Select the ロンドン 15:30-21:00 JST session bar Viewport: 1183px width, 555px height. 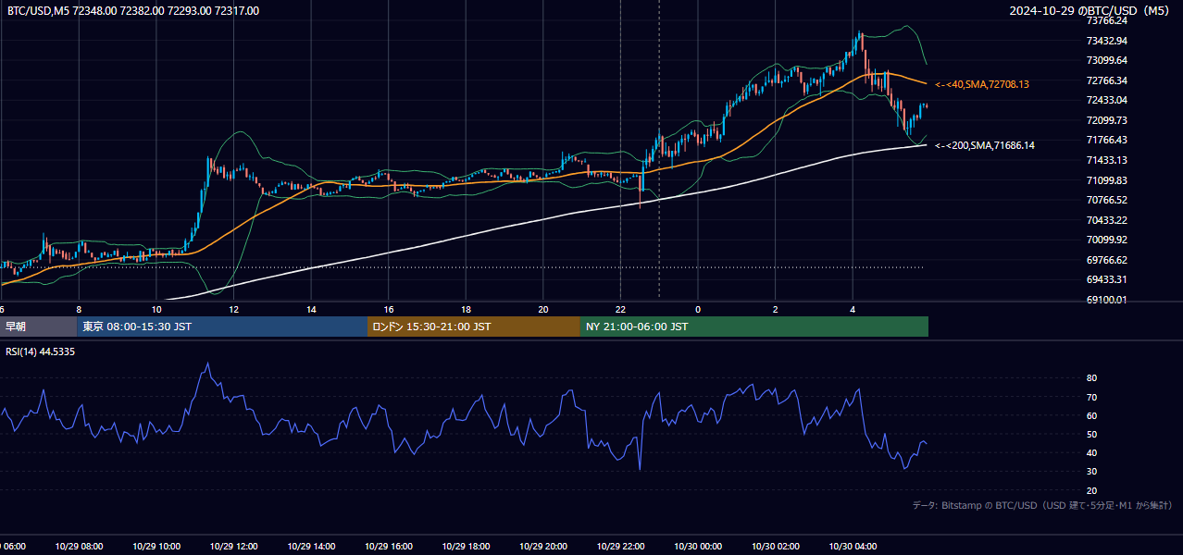tap(474, 327)
